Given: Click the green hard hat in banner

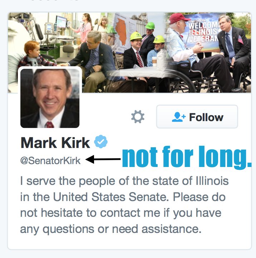Looking at the screenshot, I should pyautogui.click(x=150, y=26).
